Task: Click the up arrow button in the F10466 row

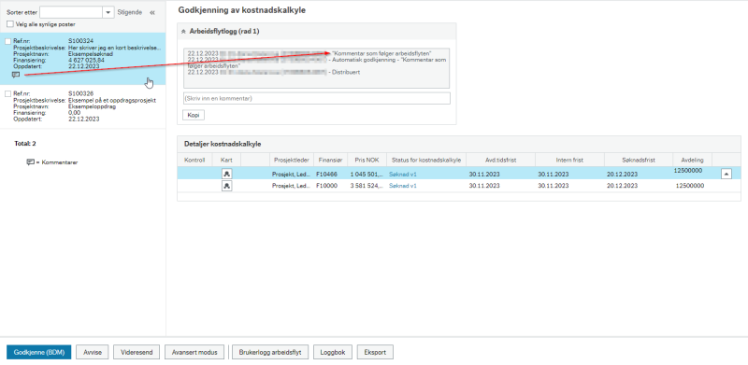Action: coord(726,175)
